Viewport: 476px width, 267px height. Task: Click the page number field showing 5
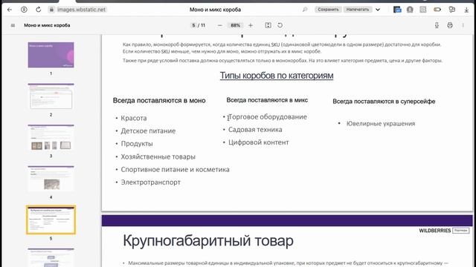click(x=193, y=25)
